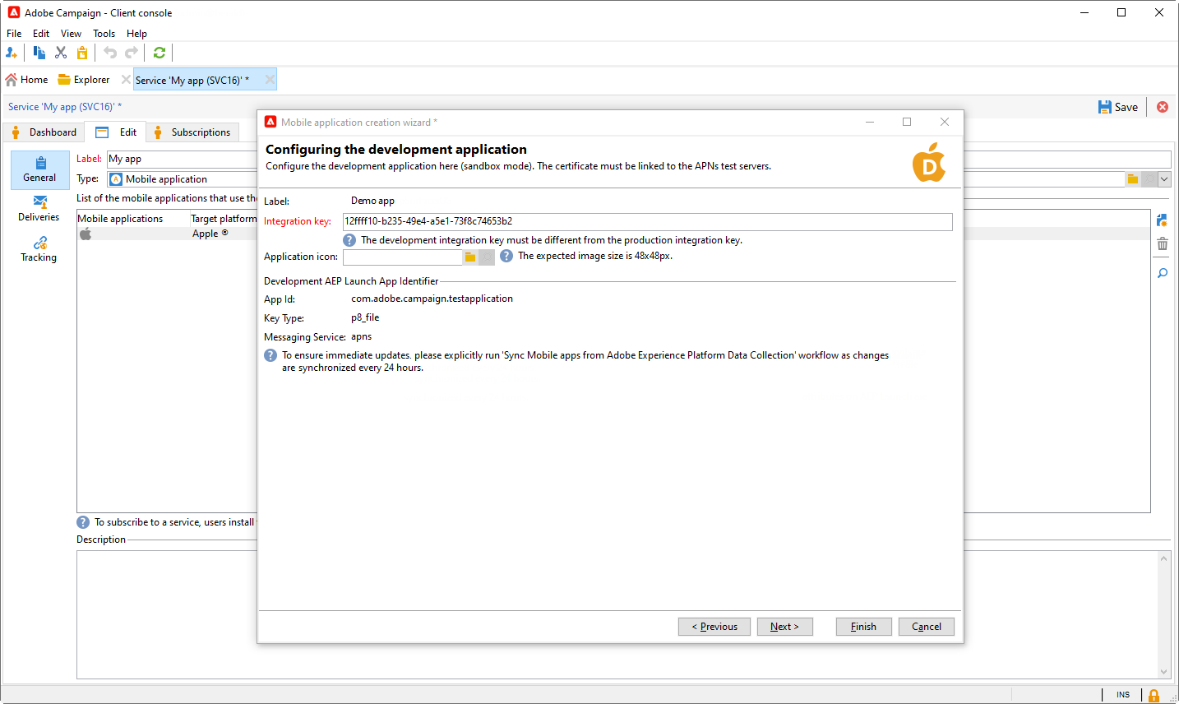Open the General section in the sidebar
The image size is (1179, 704).
click(x=39, y=169)
